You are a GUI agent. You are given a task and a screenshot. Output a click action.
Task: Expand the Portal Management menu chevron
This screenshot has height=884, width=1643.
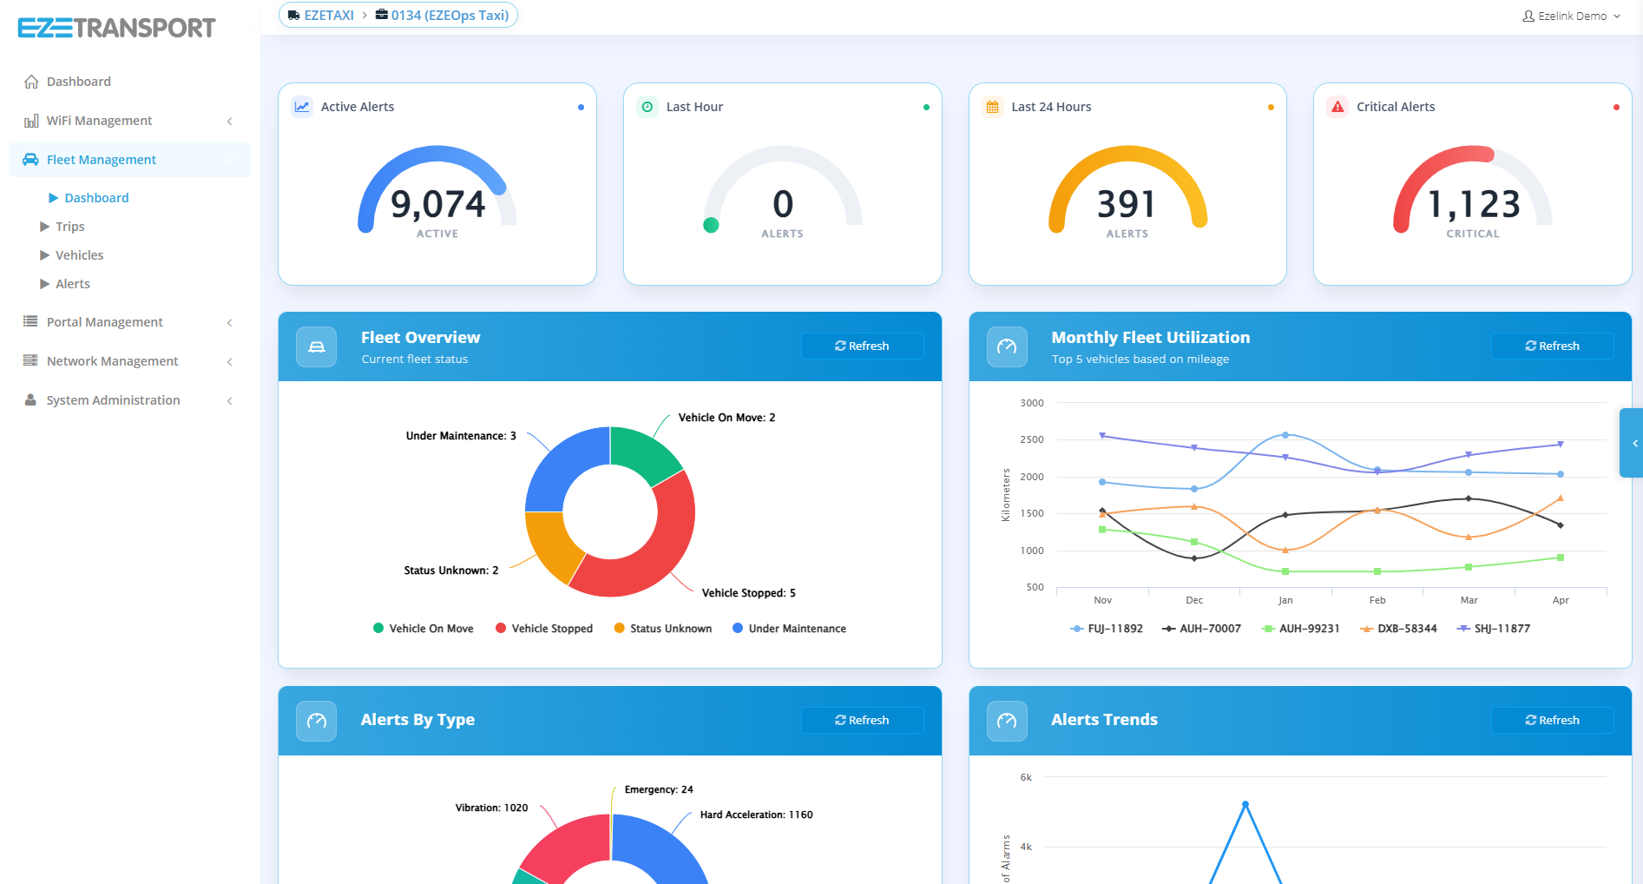(230, 323)
